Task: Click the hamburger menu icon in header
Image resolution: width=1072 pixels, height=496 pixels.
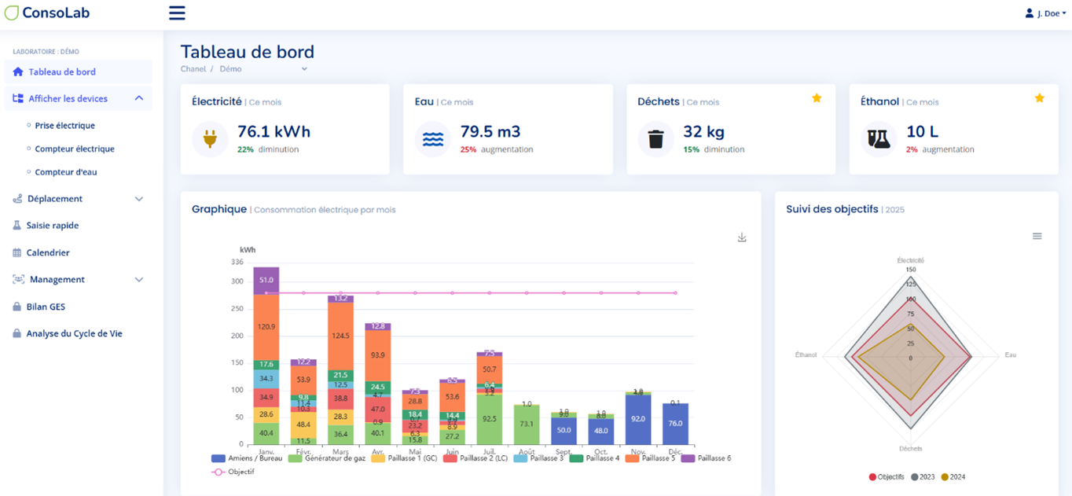Action: coord(177,13)
